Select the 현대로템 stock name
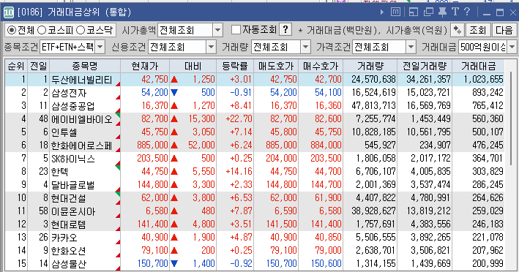 click(x=69, y=224)
